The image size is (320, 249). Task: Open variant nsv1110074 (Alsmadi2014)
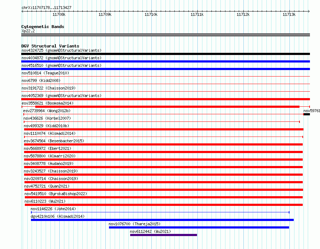(50, 133)
